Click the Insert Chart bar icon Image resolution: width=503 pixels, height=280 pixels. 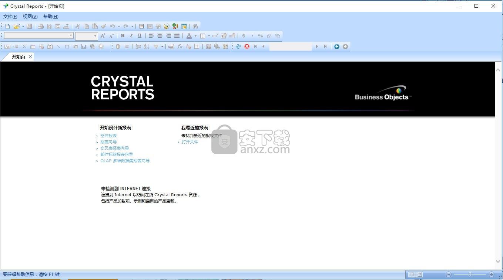84,47
